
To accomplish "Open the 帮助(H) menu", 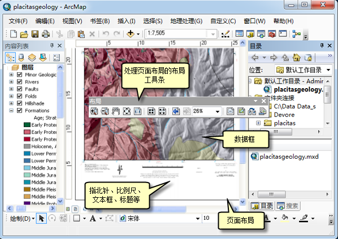I will pos(284,21).
